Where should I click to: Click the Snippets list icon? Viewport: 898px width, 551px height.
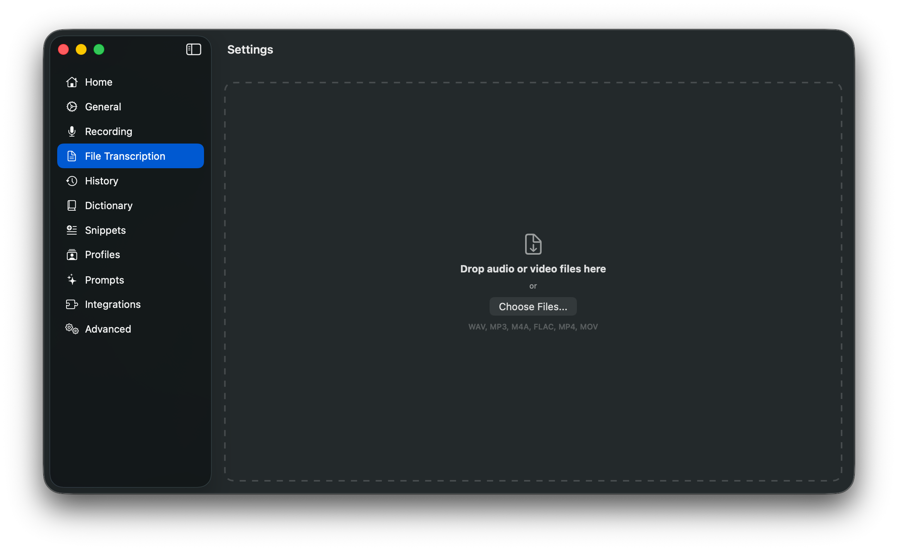(x=72, y=230)
